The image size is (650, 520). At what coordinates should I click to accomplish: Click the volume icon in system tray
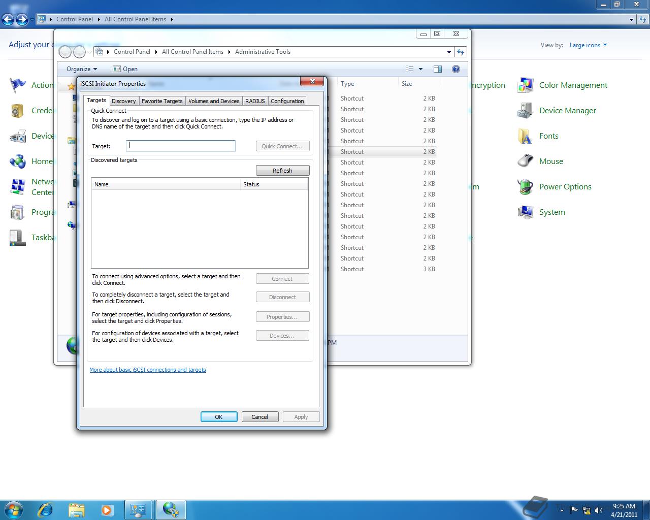[x=598, y=510]
